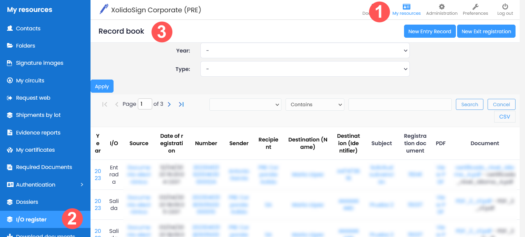The width and height of the screenshot is (525, 237).
Task: Click New Entry Record button
Action: click(430, 31)
